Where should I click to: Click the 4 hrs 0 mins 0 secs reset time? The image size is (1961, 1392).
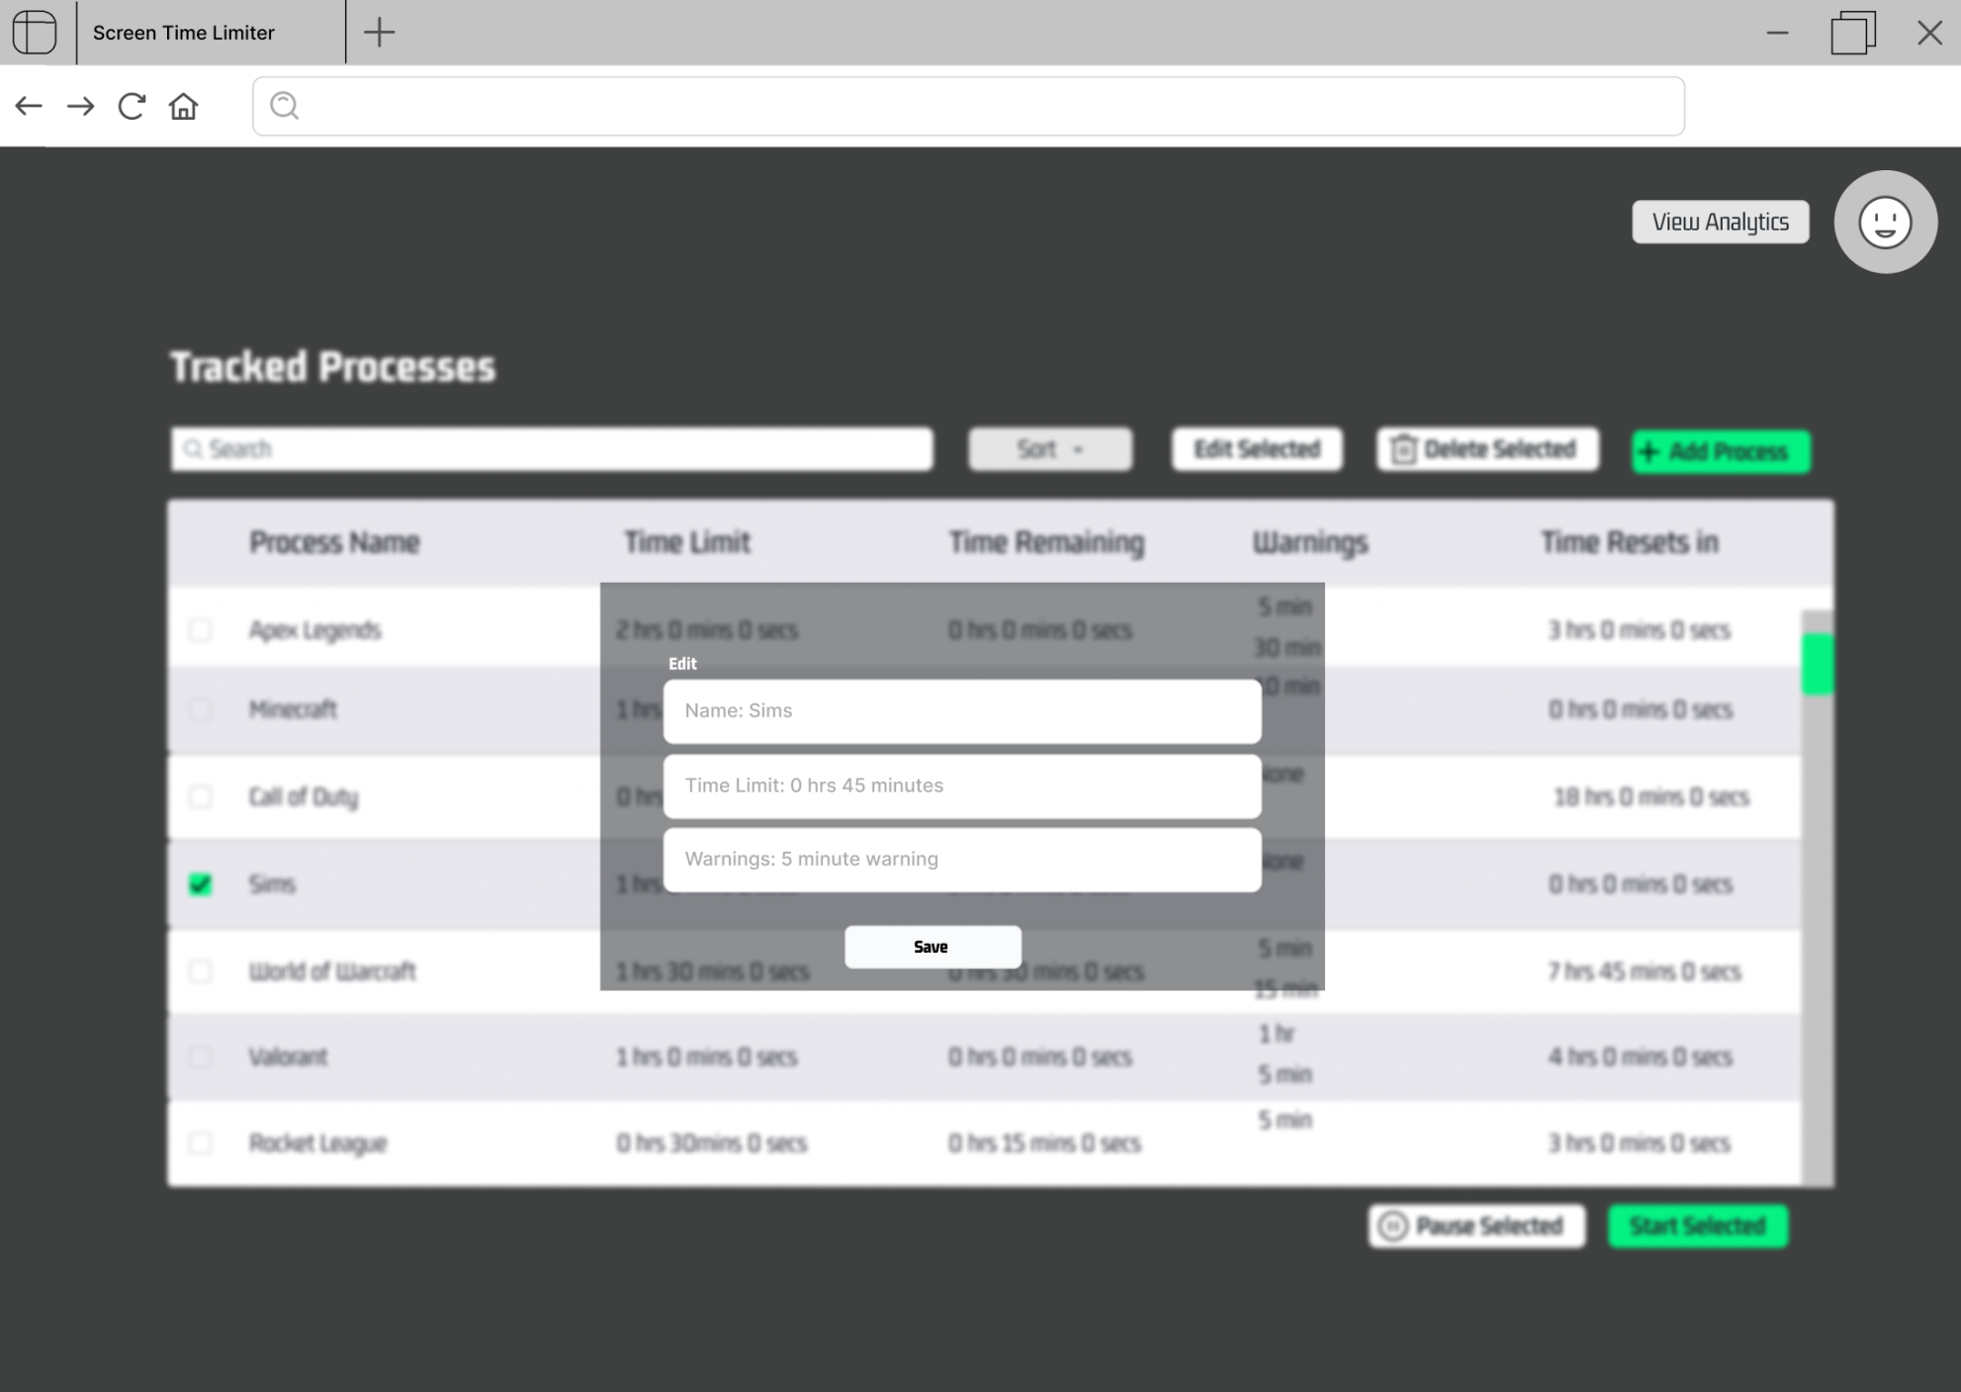(1641, 1057)
